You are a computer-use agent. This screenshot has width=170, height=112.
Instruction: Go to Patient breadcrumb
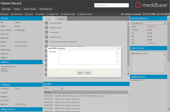[17, 9]
